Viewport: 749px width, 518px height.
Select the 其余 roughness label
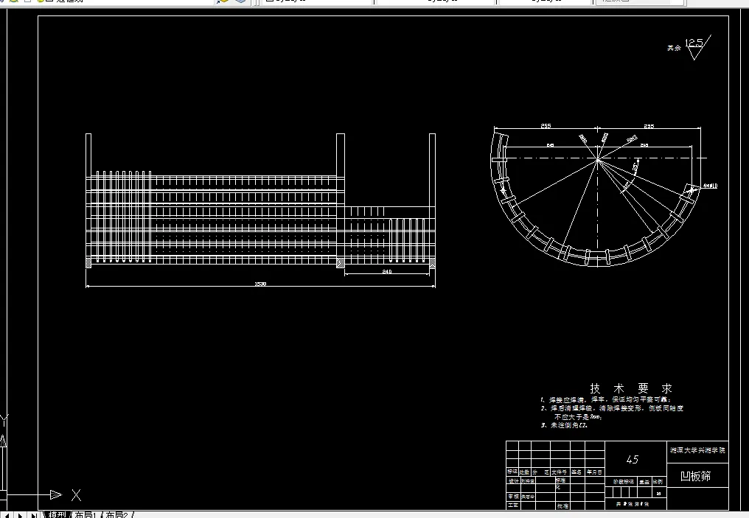tap(674, 48)
